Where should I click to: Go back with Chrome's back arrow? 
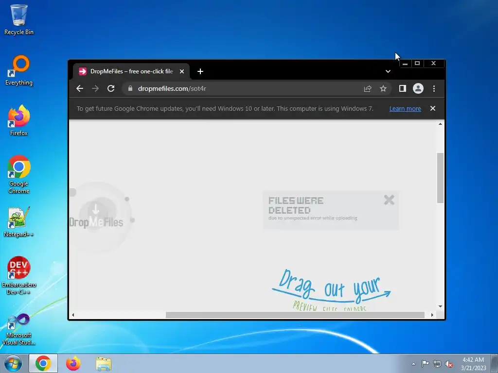point(80,88)
